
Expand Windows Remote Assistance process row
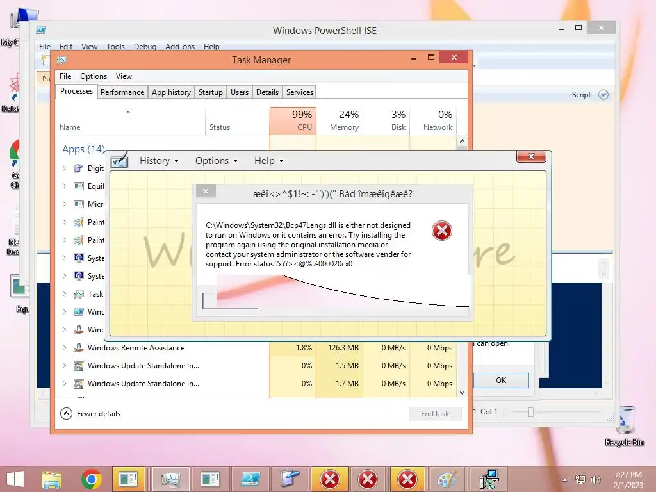click(x=64, y=347)
